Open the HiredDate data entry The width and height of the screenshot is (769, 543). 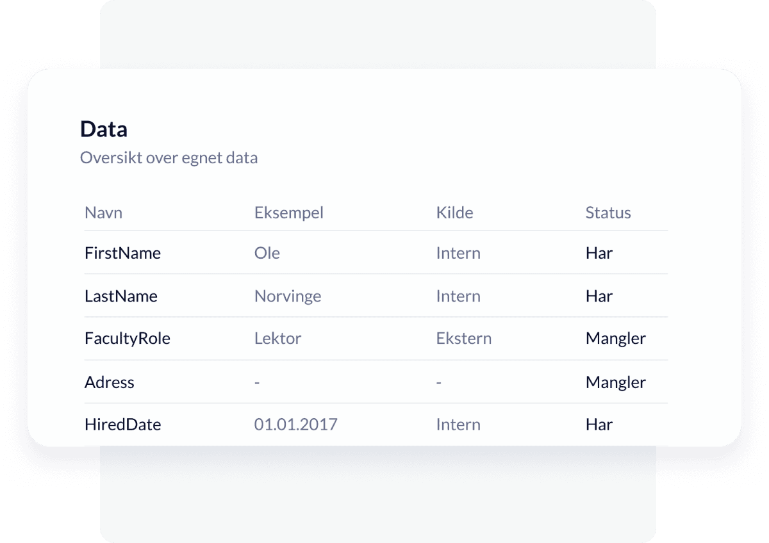pos(122,425)
